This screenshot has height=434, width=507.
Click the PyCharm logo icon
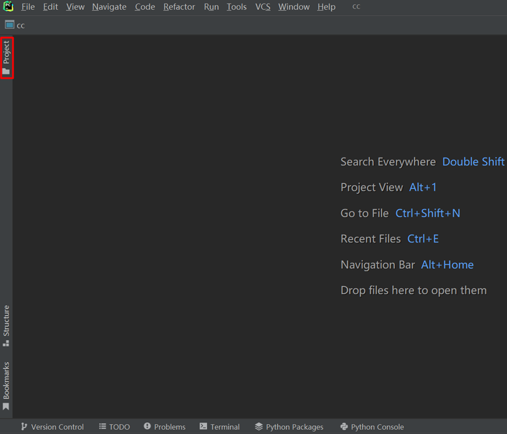(x=8, y=6)
